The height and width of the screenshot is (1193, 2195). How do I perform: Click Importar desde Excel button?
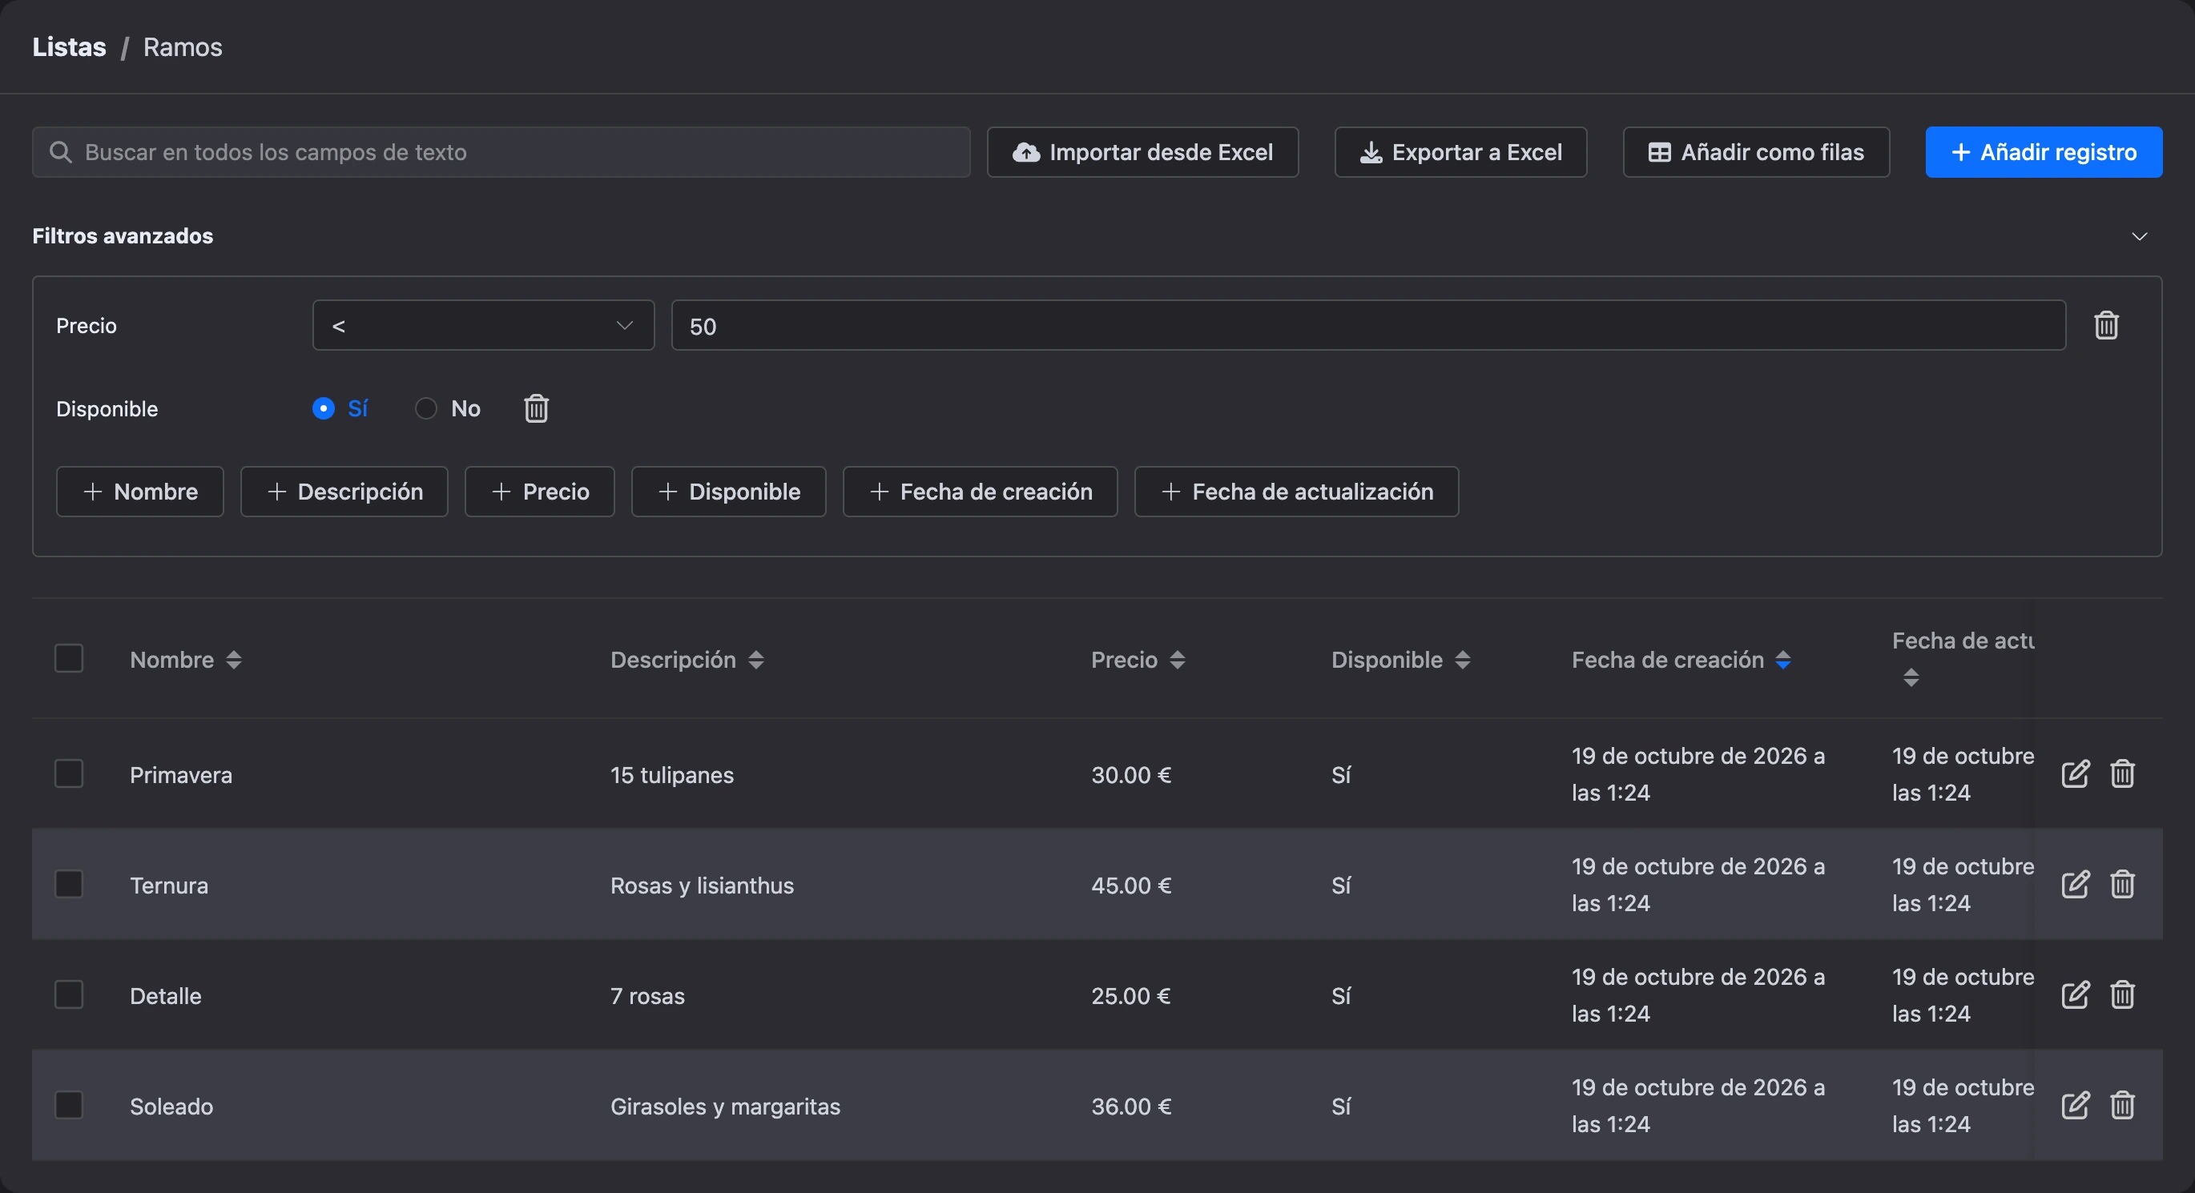[1142, 152]
